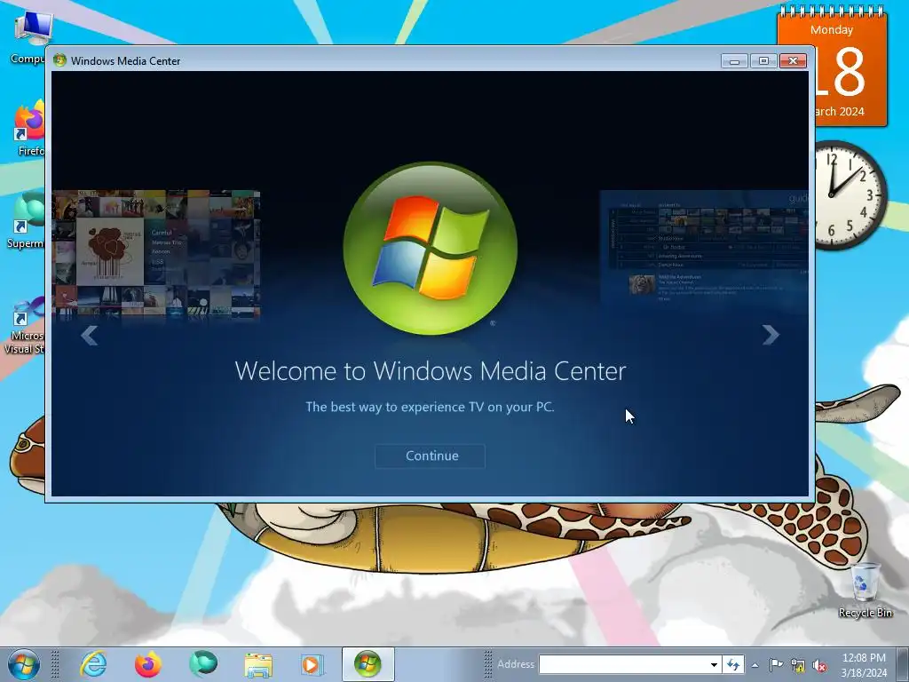Launch Firefox from the taskbar

click(x=148, y=664)
